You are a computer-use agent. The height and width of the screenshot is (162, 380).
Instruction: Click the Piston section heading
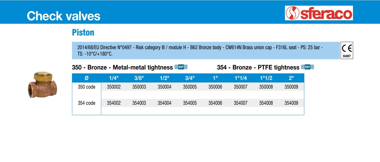coord(83,33)
